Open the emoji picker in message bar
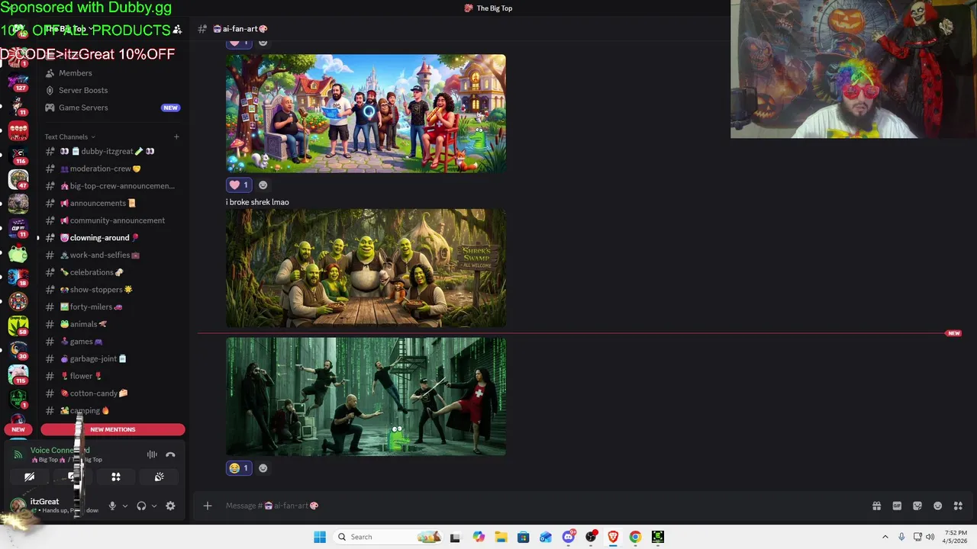The height and width of the screenshot is (549, 977). coord(938,506)
